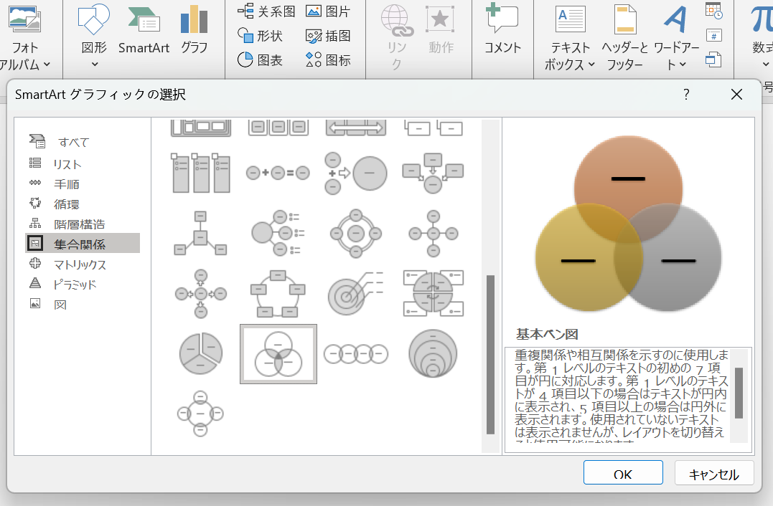Select the リスト category
The height and width of the screenshot is (506, 773).
[83, 164]
